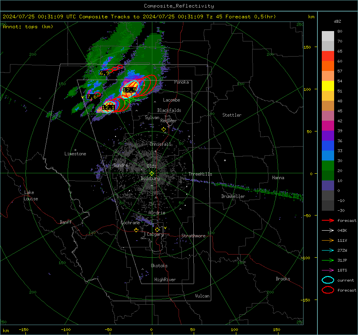The image size is (358, 335).
Task: Click the orange 111V arrow legend icon
Action: (x=328, y=240)
